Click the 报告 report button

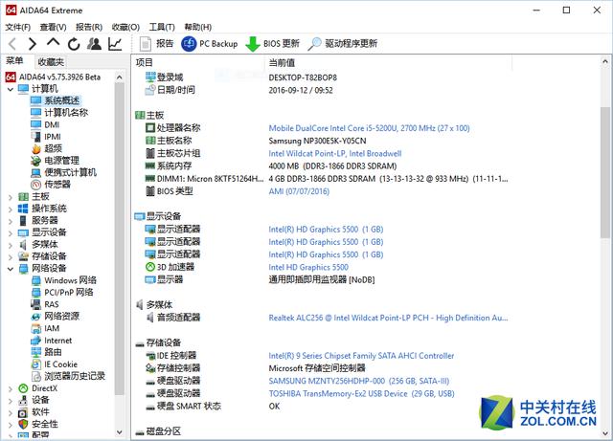click(156, 43)
